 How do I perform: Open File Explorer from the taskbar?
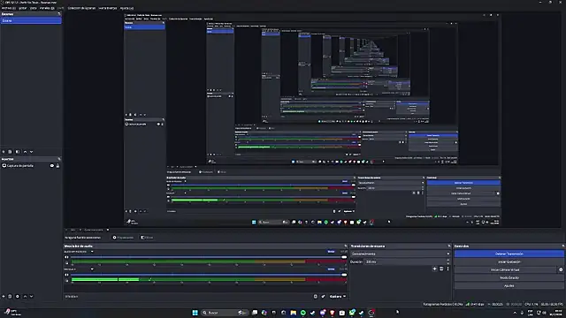[x=293, y=313]
